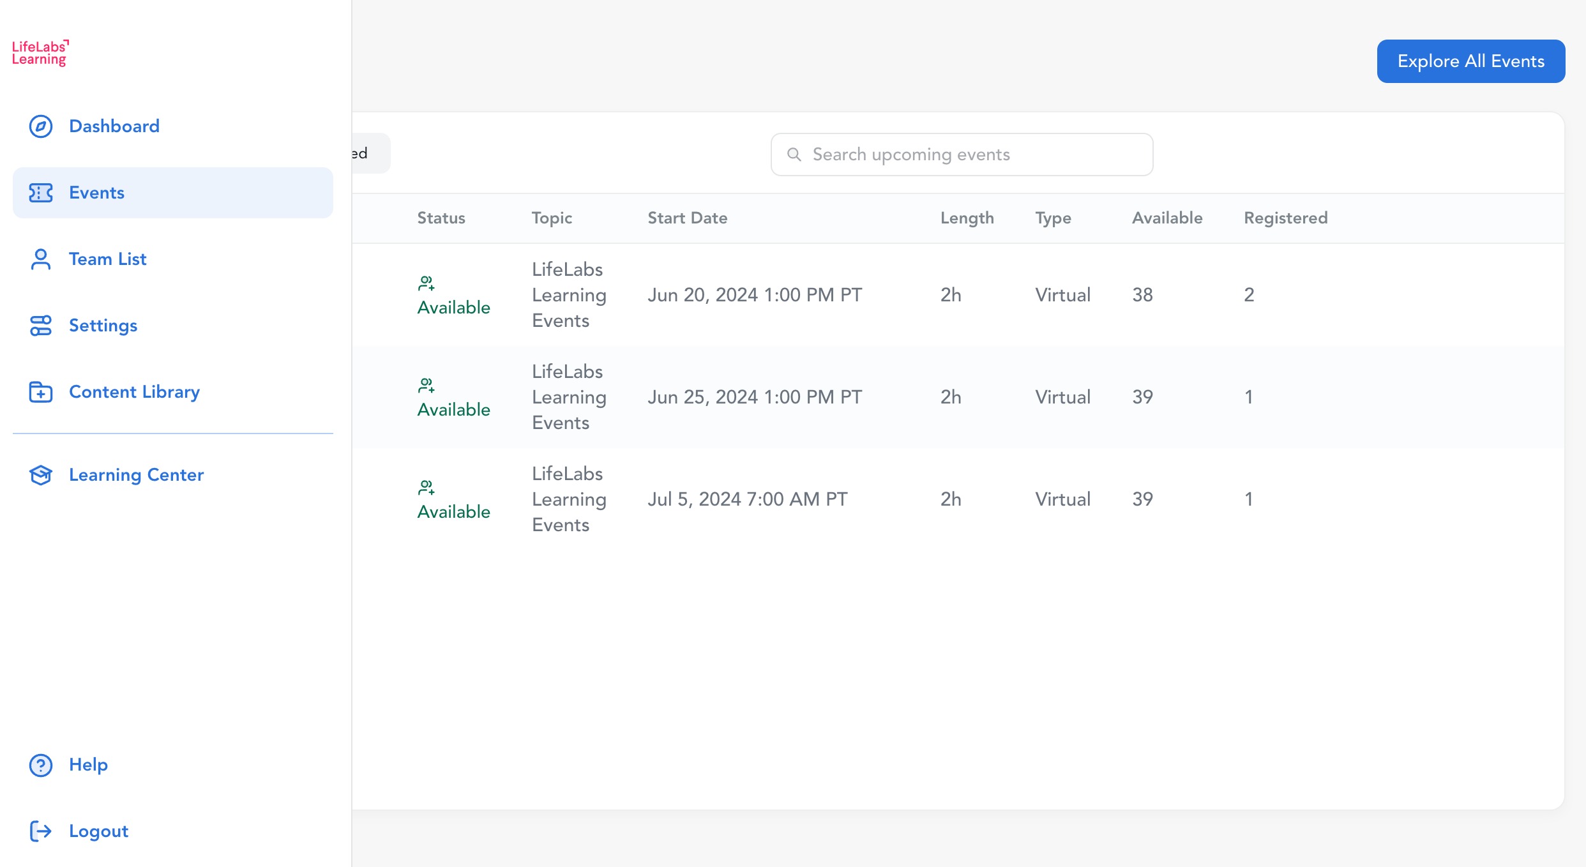The height and width of the screenshot is (867, 1586).
Task: Click the '2h' length in Jul 5 row
Action: (951, 499)
